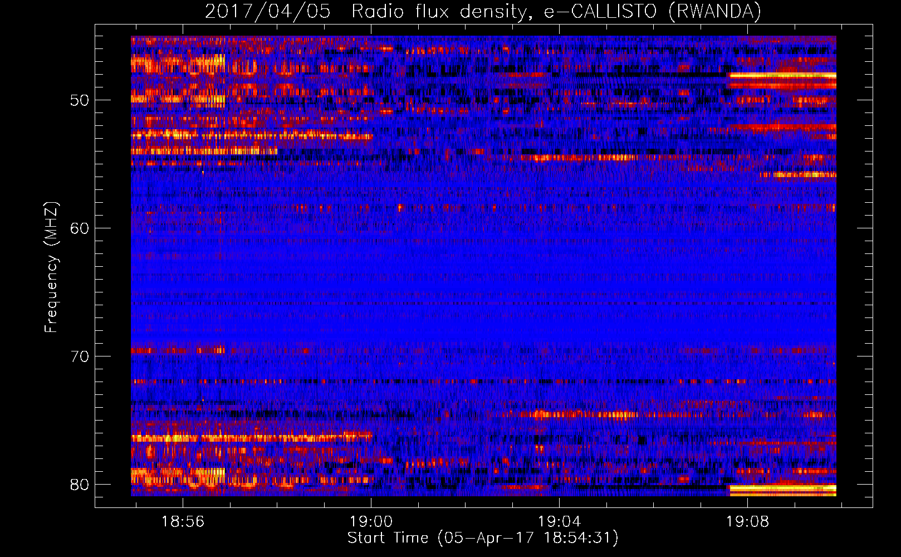Click the left 70 frequency tick label

[80, 356]
